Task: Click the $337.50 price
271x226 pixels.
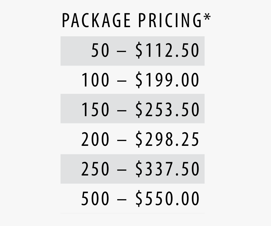Action: 167,169
